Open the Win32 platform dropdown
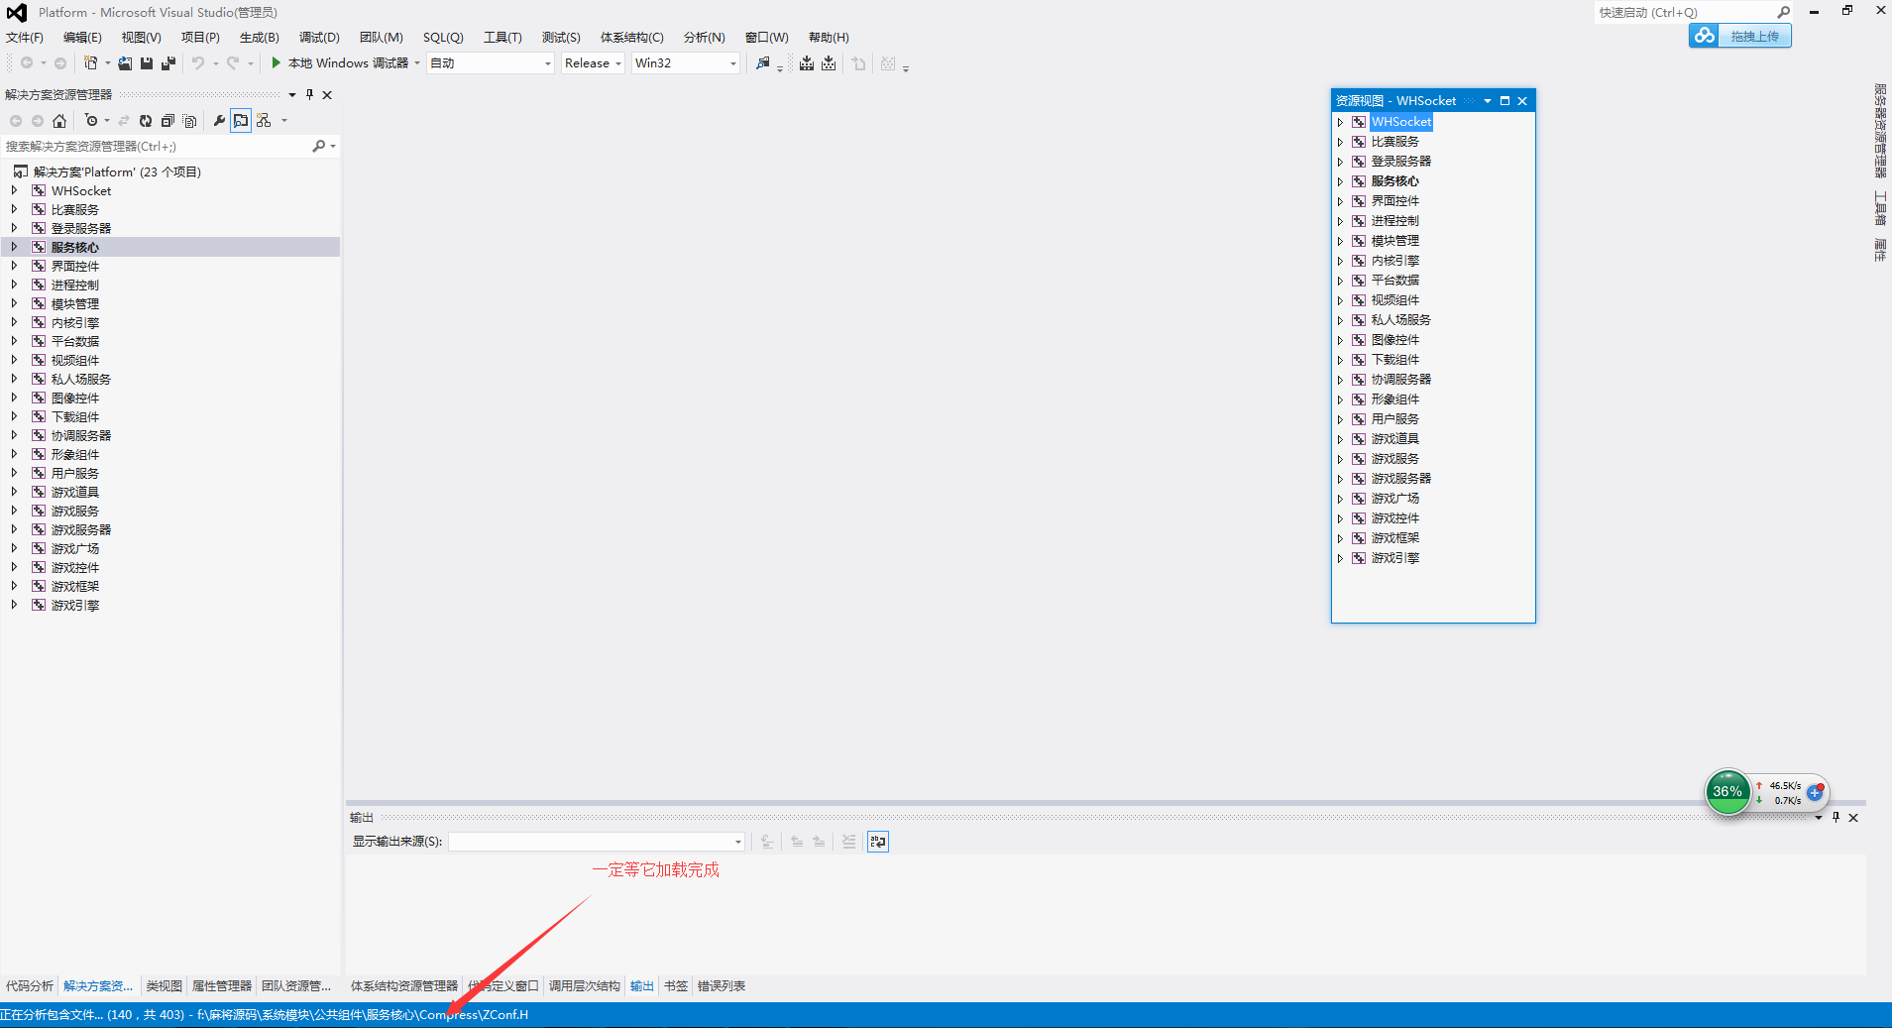This screenshot has width=1892, height=1028. (x=686, y=63)
